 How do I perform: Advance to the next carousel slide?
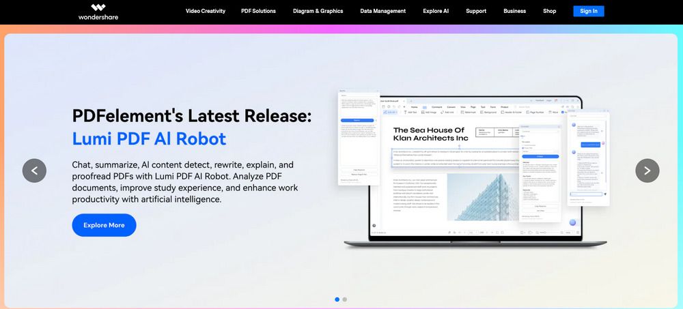pyautogui.click(x=647, y=171)
